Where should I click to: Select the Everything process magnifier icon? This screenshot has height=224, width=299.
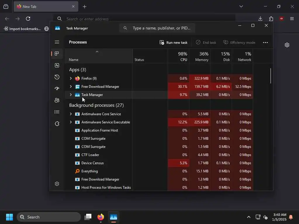tap(77, 171)
